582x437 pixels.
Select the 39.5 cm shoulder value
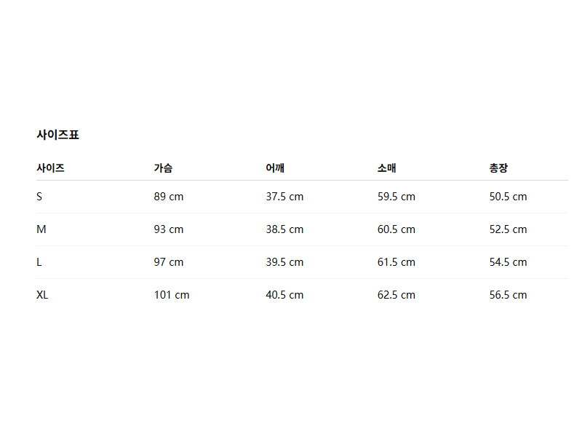point(284,262)
